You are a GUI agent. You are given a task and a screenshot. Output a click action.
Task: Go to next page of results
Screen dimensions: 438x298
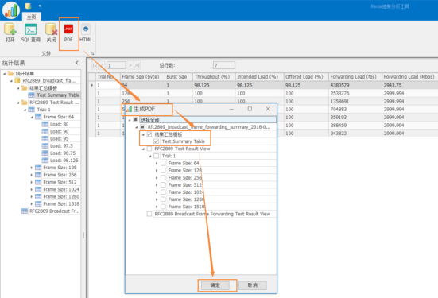(x=130, y=65)
